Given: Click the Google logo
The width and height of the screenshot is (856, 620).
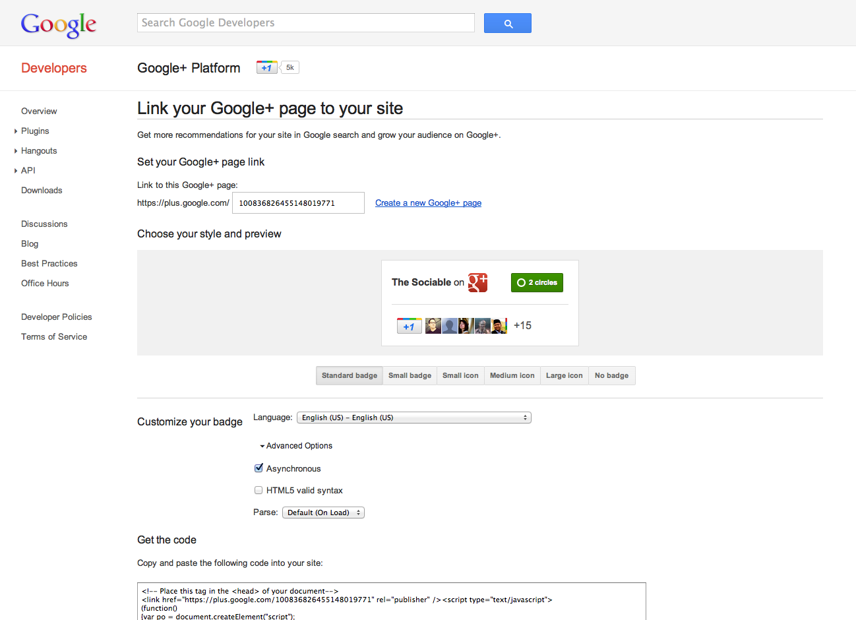Looking at the screenshot, I should click(x=58, y=24).
